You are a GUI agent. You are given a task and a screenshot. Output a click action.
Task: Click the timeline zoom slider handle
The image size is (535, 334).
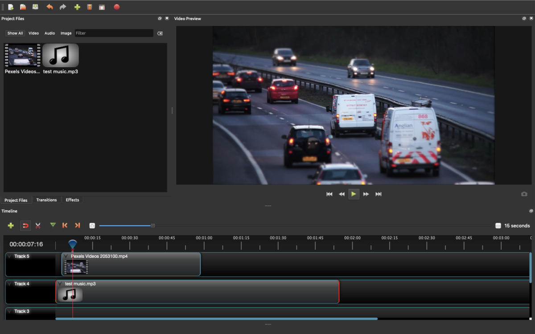pyautogui.click(x=153, y=226)
